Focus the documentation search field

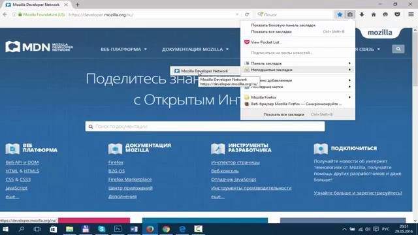pyautogui.click(x=205, y=126)
